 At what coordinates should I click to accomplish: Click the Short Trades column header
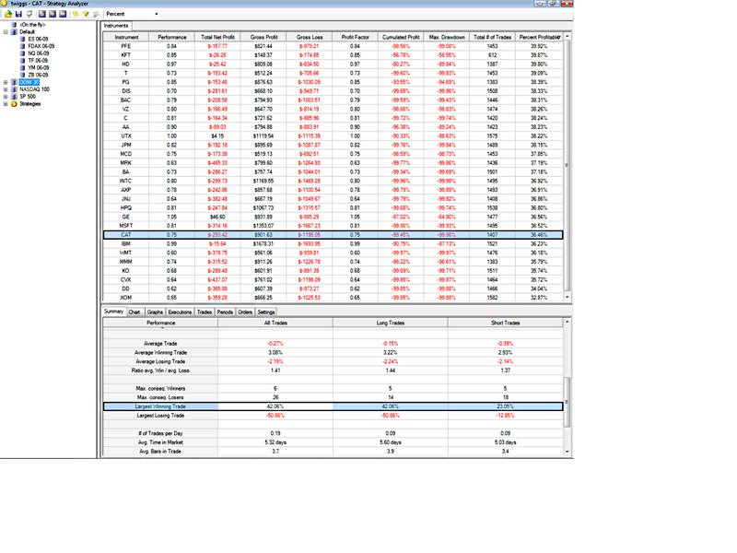pyautogui.click(x=505, y=324)
